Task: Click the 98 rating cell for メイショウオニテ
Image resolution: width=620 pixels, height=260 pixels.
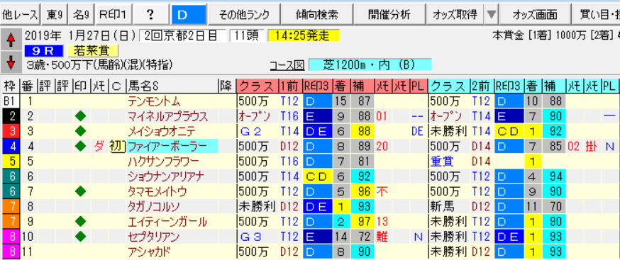Action: pos(362,131)
